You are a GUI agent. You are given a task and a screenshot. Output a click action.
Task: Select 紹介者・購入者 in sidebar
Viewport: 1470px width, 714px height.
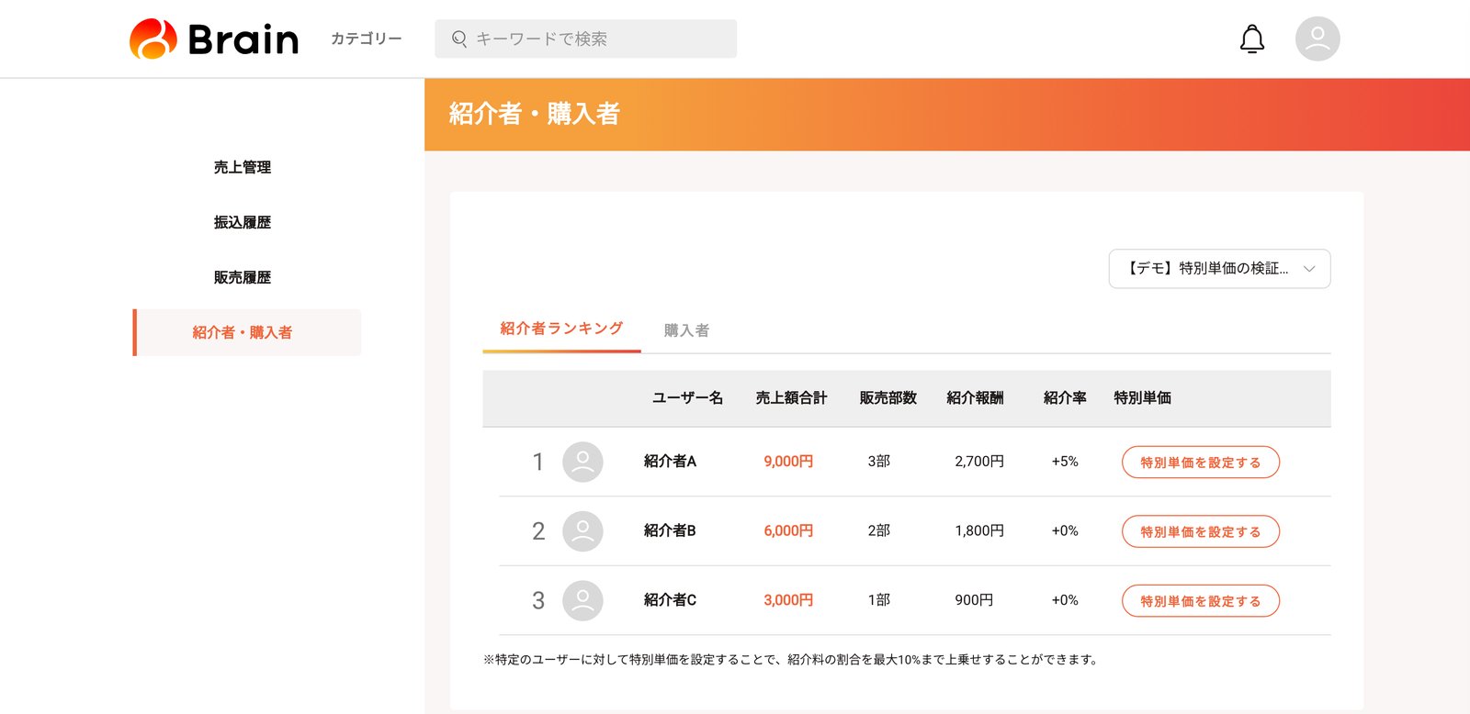click(x=247, y=332)
